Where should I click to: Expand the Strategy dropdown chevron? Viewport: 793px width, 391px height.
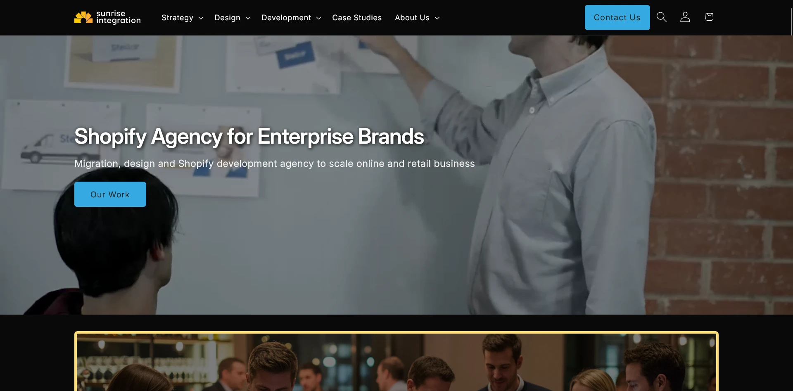point(201,18)
